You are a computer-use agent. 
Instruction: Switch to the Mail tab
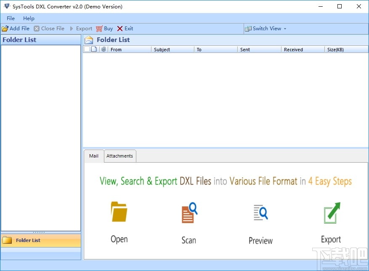tap(94, 156)
